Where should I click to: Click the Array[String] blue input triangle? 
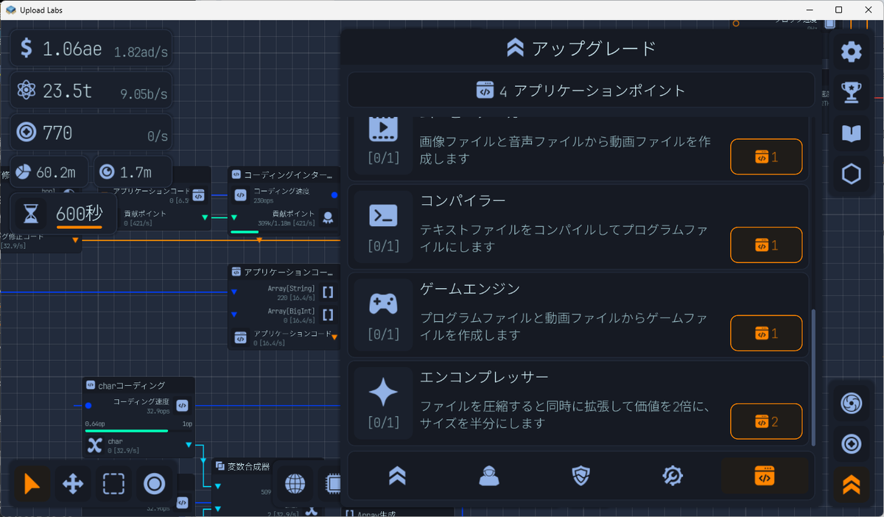pos(234,292)
